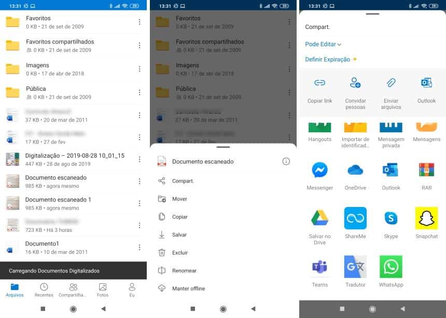Tap back button on the share sheet screen
Image resolution: width=446 pixels, height=318 pixels.
402,309
